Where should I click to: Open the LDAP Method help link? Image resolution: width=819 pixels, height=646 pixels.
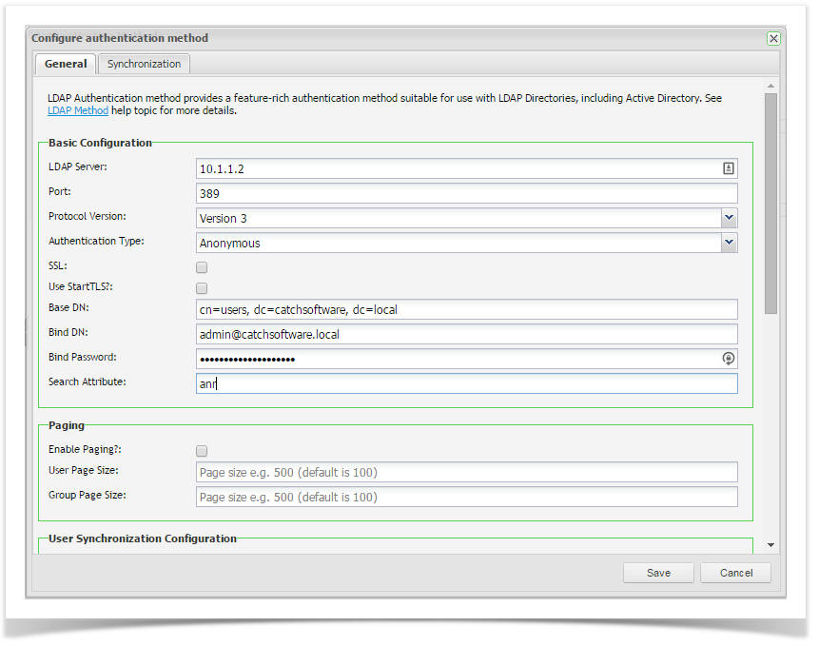78,111
